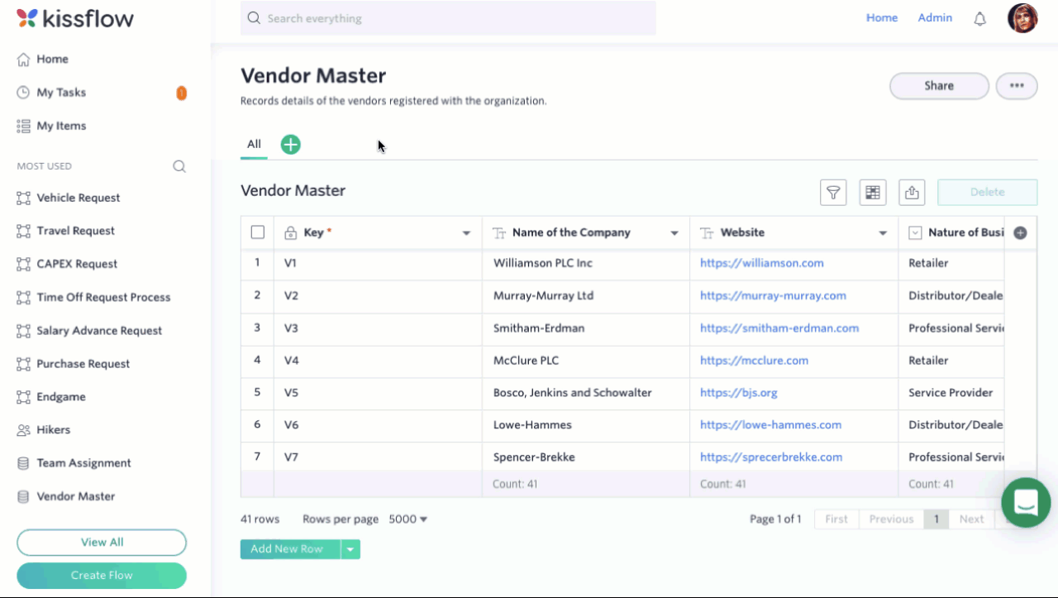Click the Create Flow button
Viewport: 1058px width, 598px height.
(x=102, y=576)
